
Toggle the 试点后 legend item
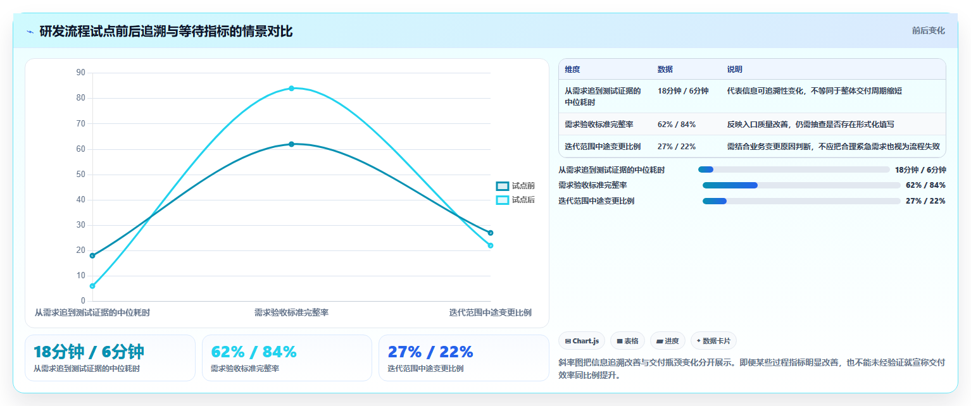515,200
